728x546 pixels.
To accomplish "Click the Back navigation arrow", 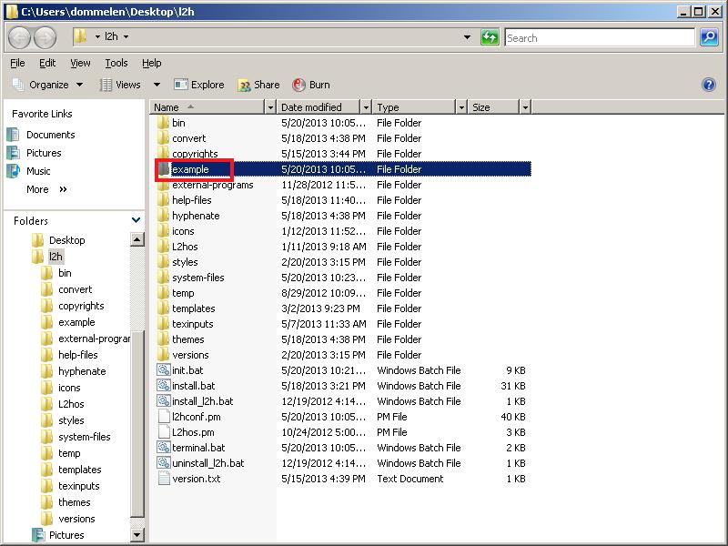I will tap(19, 37).
